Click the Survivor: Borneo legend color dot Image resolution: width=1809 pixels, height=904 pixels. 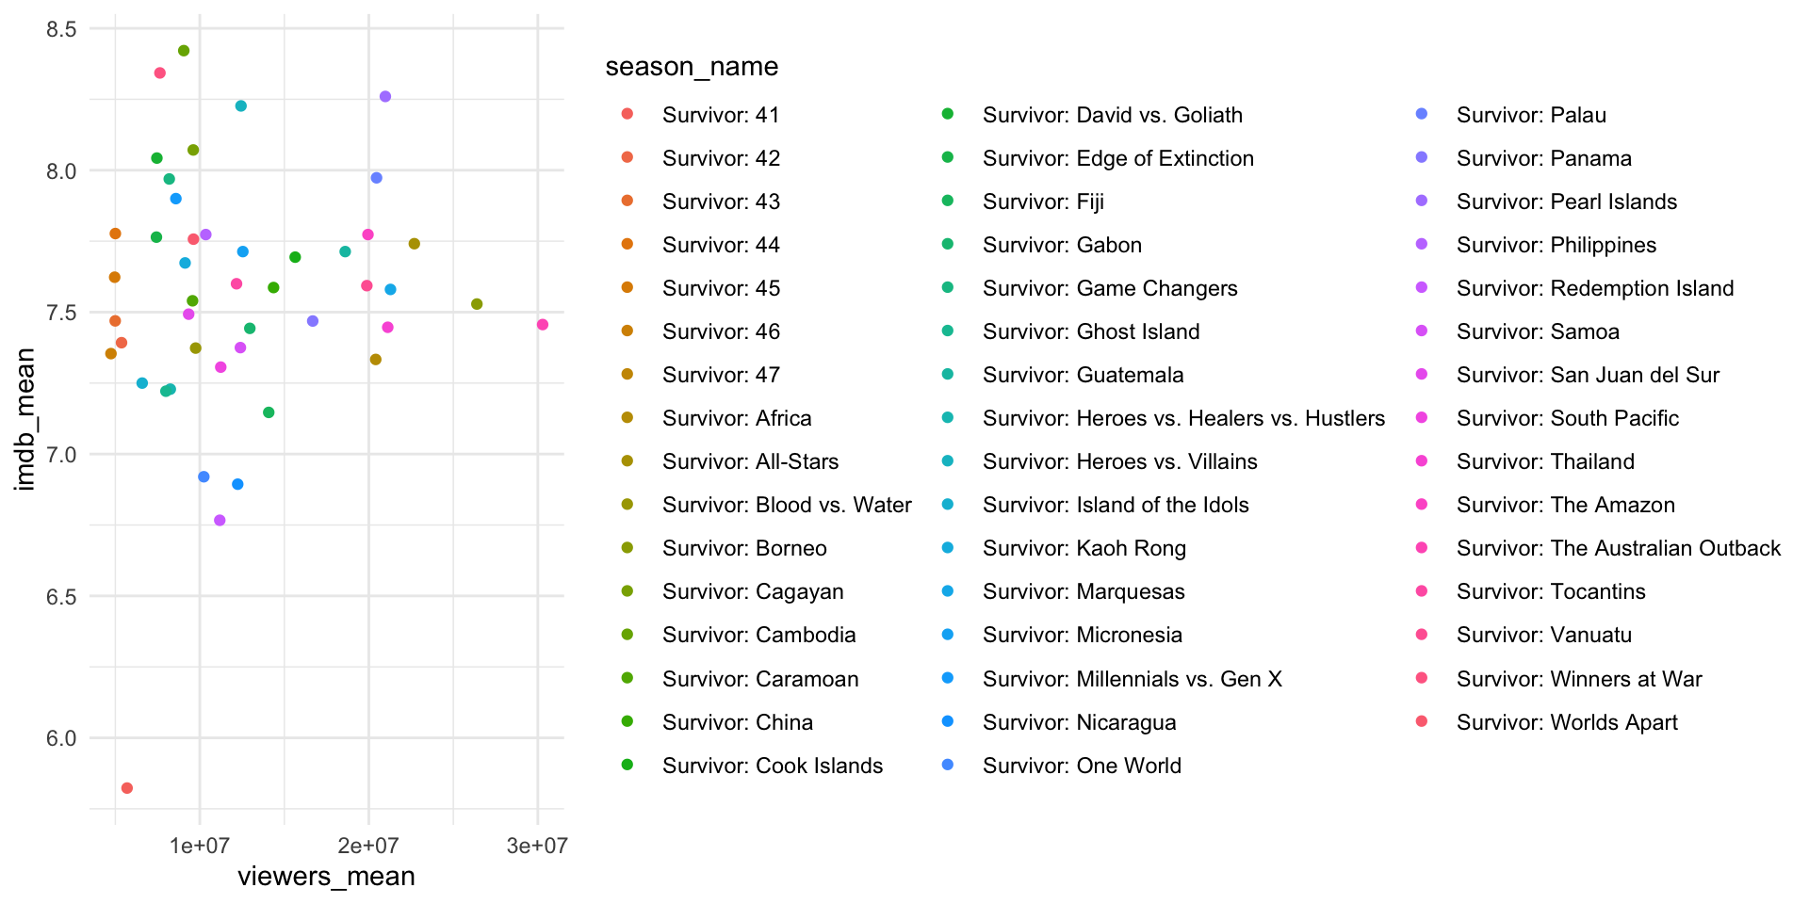point(627,548)
